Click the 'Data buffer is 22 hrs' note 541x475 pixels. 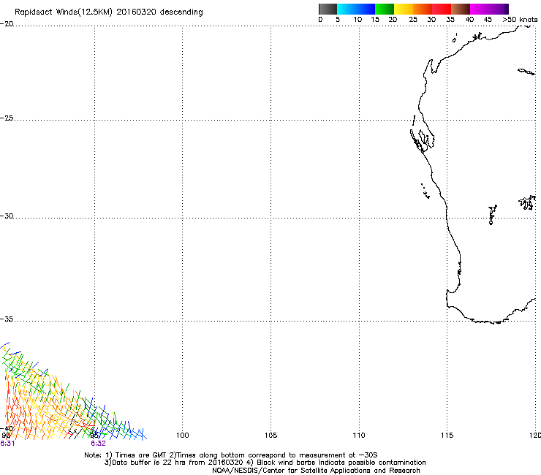point(265,463)
